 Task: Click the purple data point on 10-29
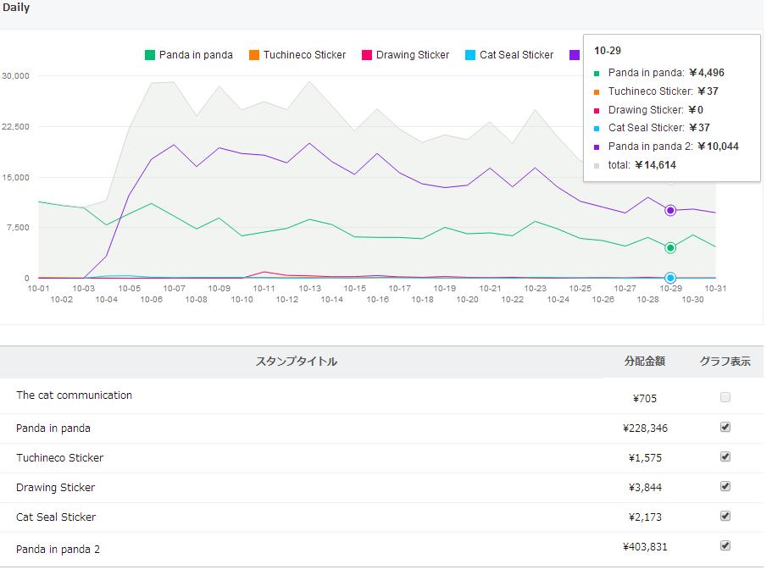(x=670, y=210)
